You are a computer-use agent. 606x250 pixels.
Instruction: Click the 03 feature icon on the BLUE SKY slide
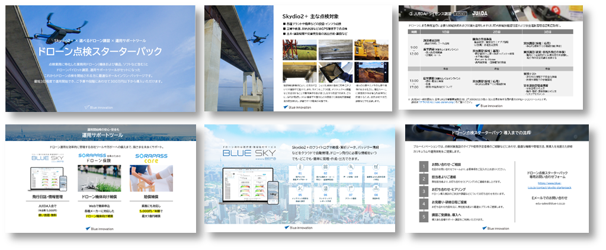(351, 166)
